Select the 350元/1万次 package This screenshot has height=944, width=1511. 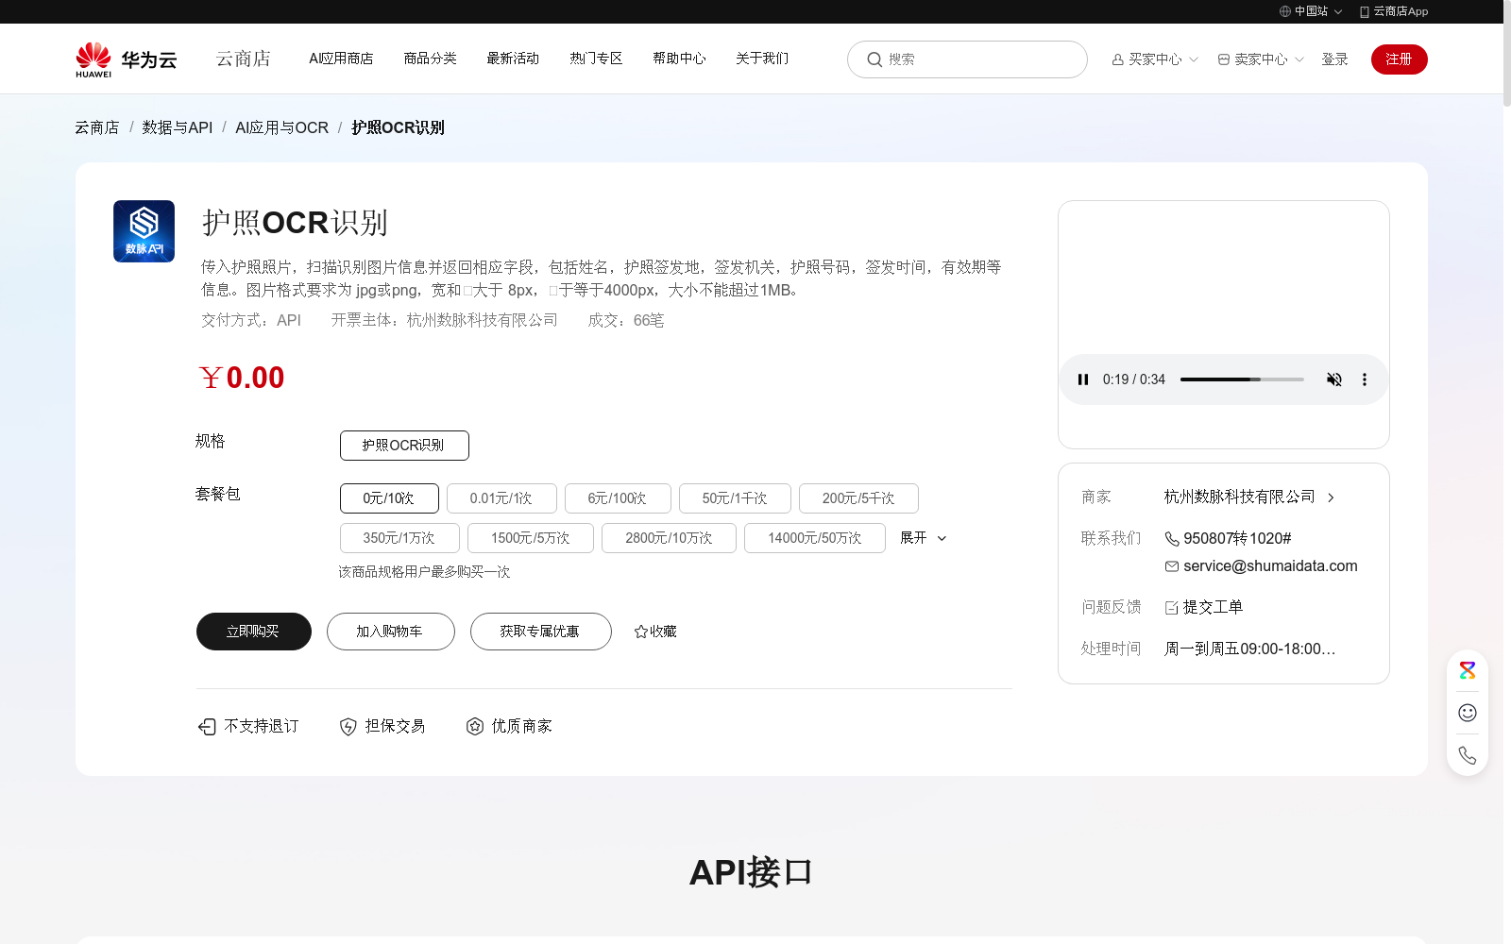point(399,538)
